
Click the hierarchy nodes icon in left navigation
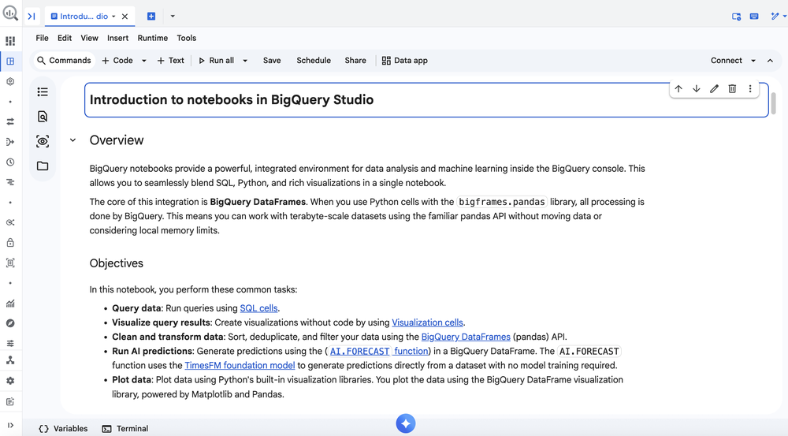10,360
